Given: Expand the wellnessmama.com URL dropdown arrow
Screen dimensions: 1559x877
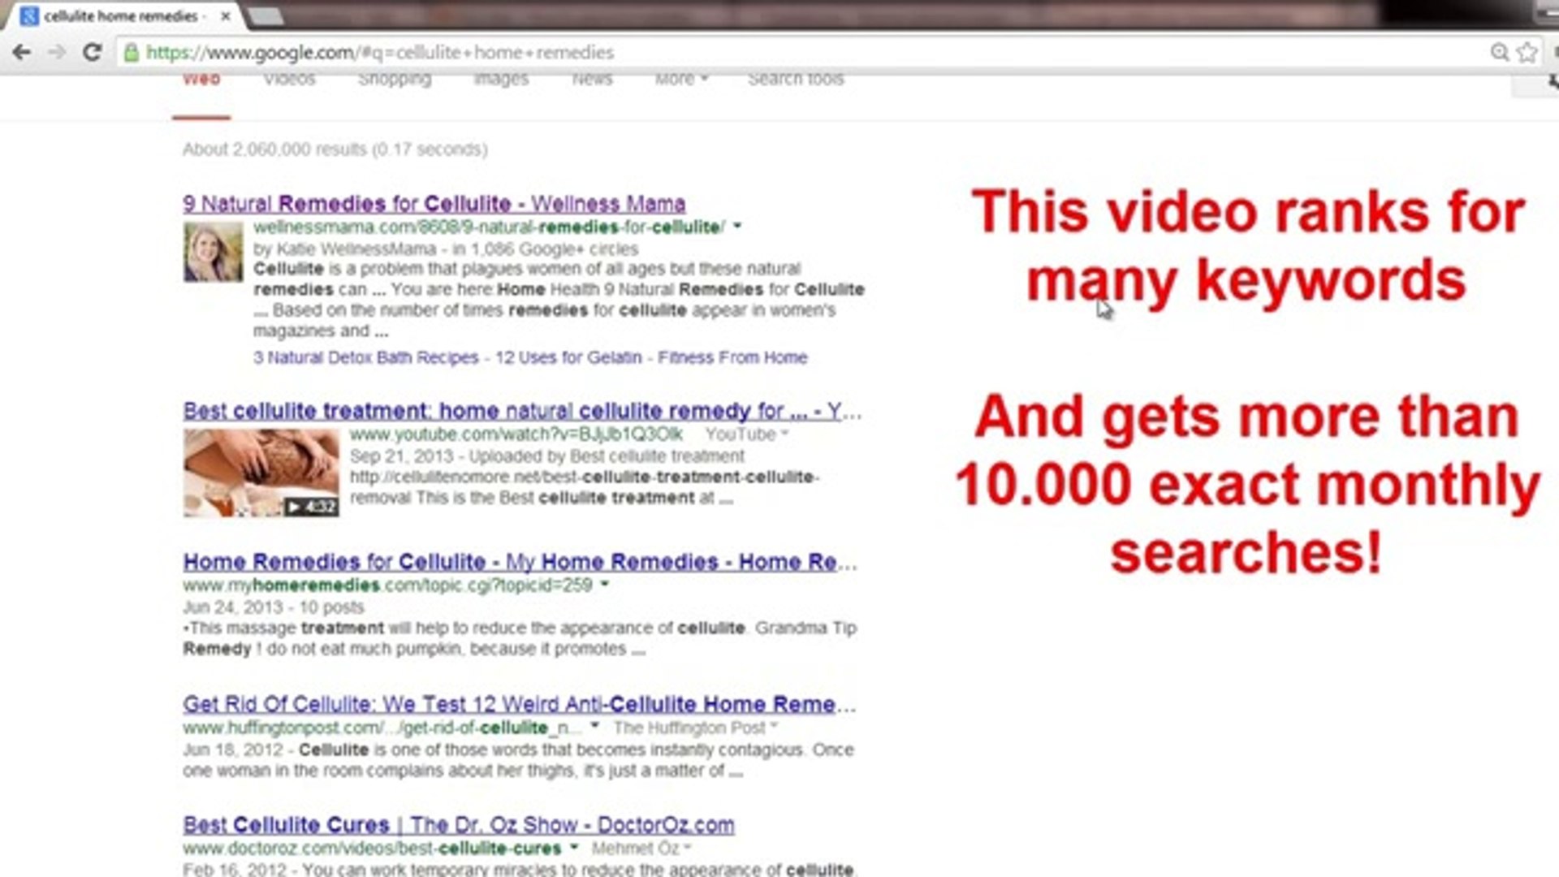Looking at the screenshot, I should [737, 227].
